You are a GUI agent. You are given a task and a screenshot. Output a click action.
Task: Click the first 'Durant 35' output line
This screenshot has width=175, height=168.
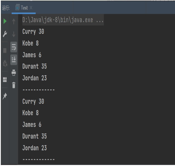click(x=35, y=66)
